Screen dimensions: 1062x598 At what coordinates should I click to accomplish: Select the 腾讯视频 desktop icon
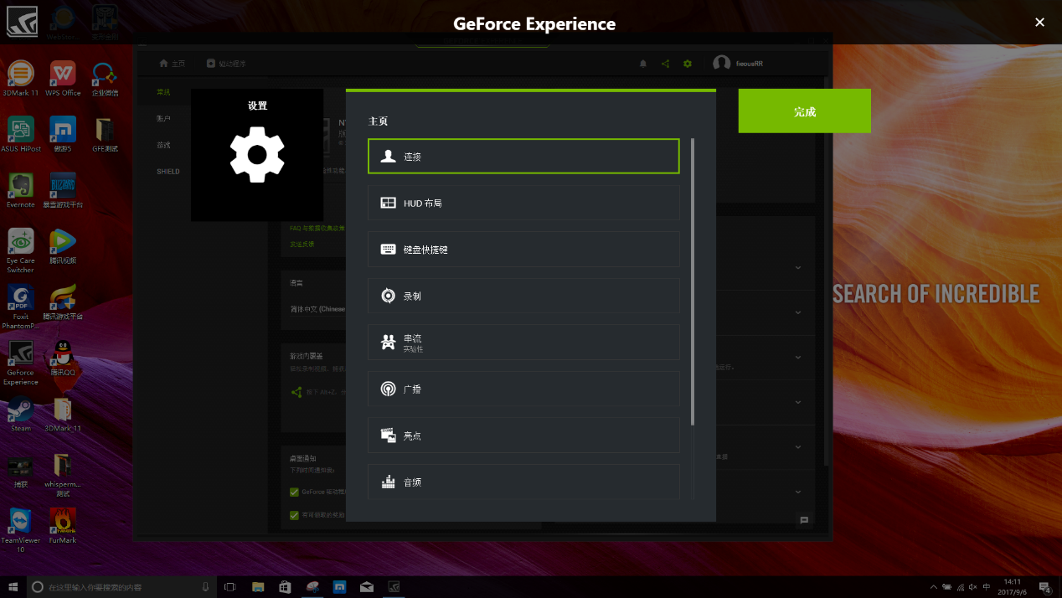click(63, 246)
